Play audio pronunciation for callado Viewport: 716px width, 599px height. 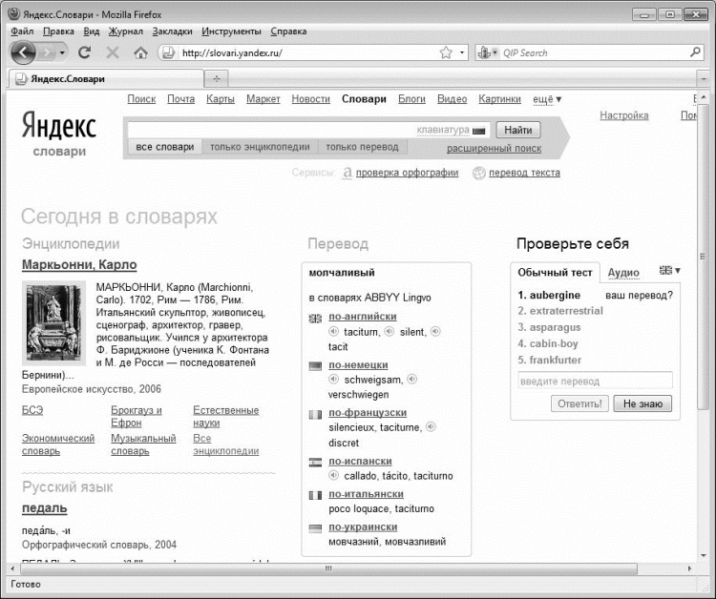[334, 475]
